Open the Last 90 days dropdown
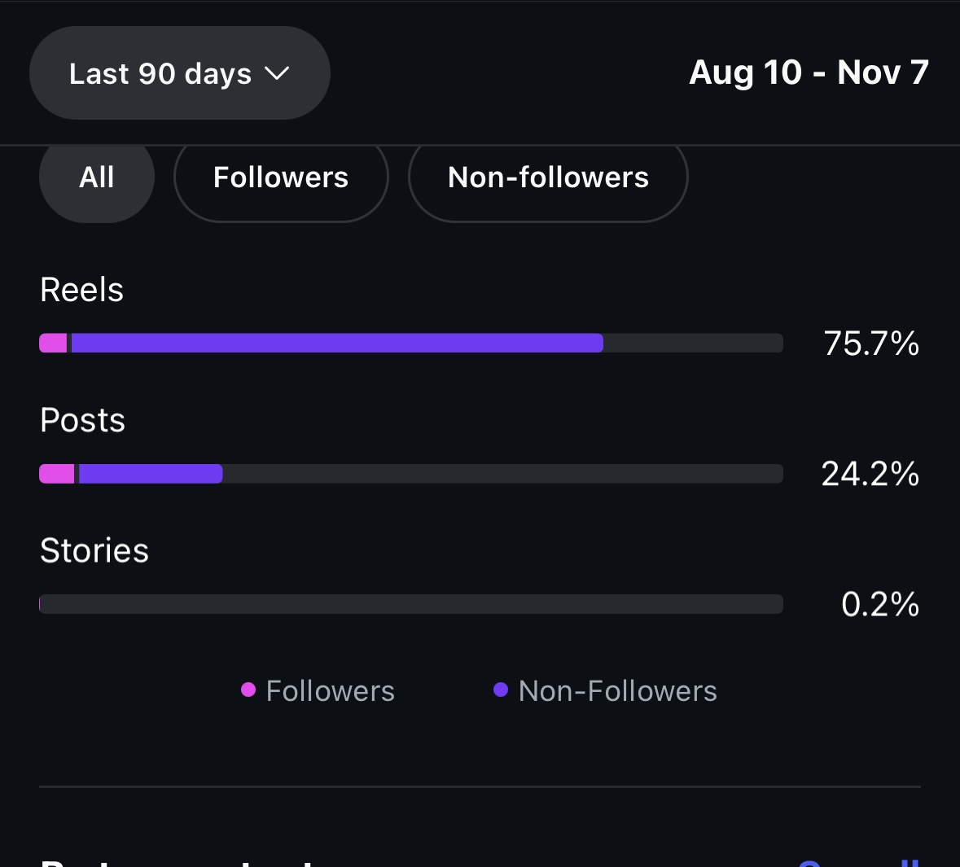Screen dimensions: 960x867 (179, 73)
